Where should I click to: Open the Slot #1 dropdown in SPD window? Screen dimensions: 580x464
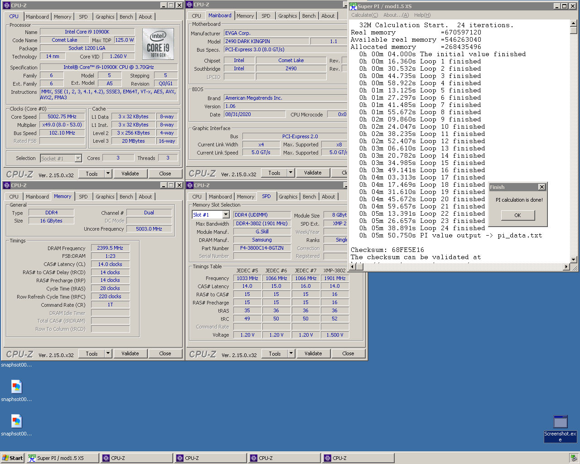click(x=225, y=215)
